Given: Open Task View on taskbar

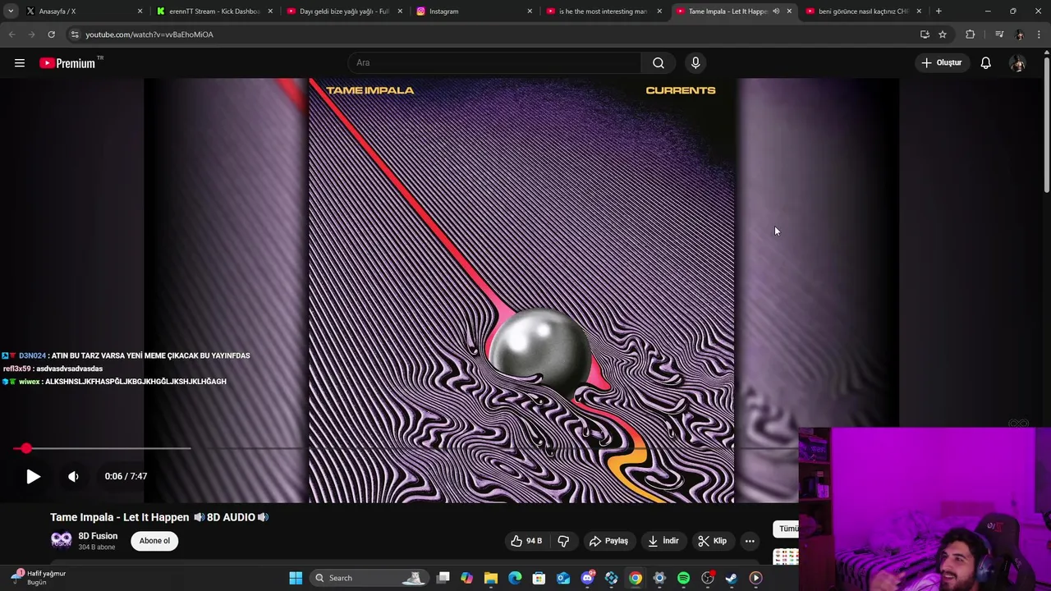Looking at the screenshot, I should coord(443,578).
